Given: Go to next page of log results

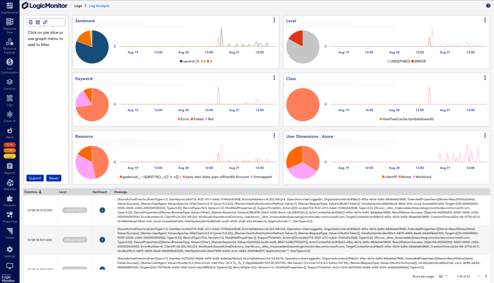Looking at the screenshot, I should tap(486, 276).
